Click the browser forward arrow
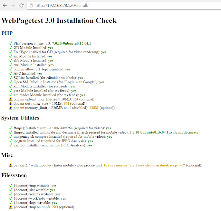Screen dimensions: 221x211 click(13, 6)
